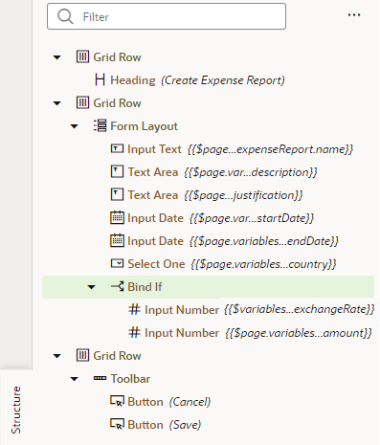The image size is (380, 445).
Task: Click the amount Input Number hash icon
Action: [x=134, y=332]
